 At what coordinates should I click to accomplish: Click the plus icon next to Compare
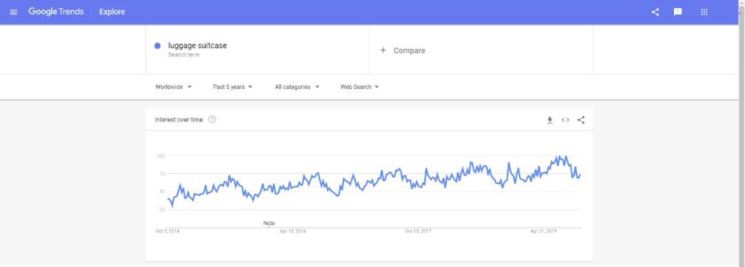click(383, 50)
